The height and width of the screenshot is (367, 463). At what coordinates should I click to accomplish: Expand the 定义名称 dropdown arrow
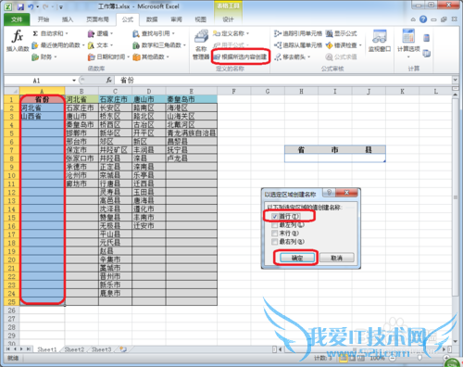pos(247,33)
